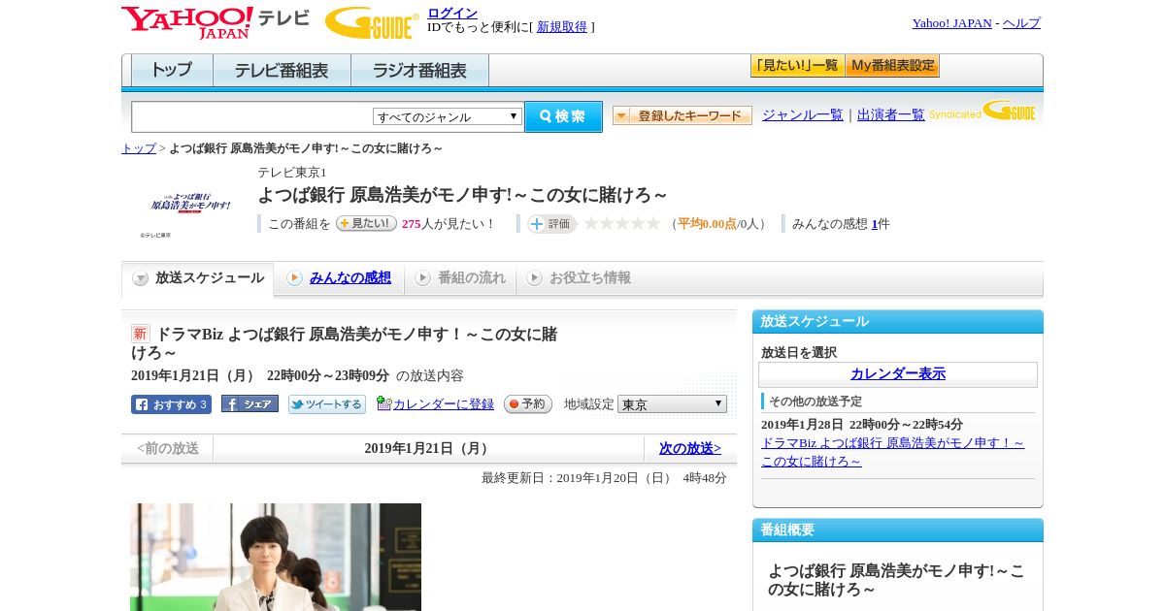
Task: Click the 新規取得 link
Action: (x=562, y=27)
